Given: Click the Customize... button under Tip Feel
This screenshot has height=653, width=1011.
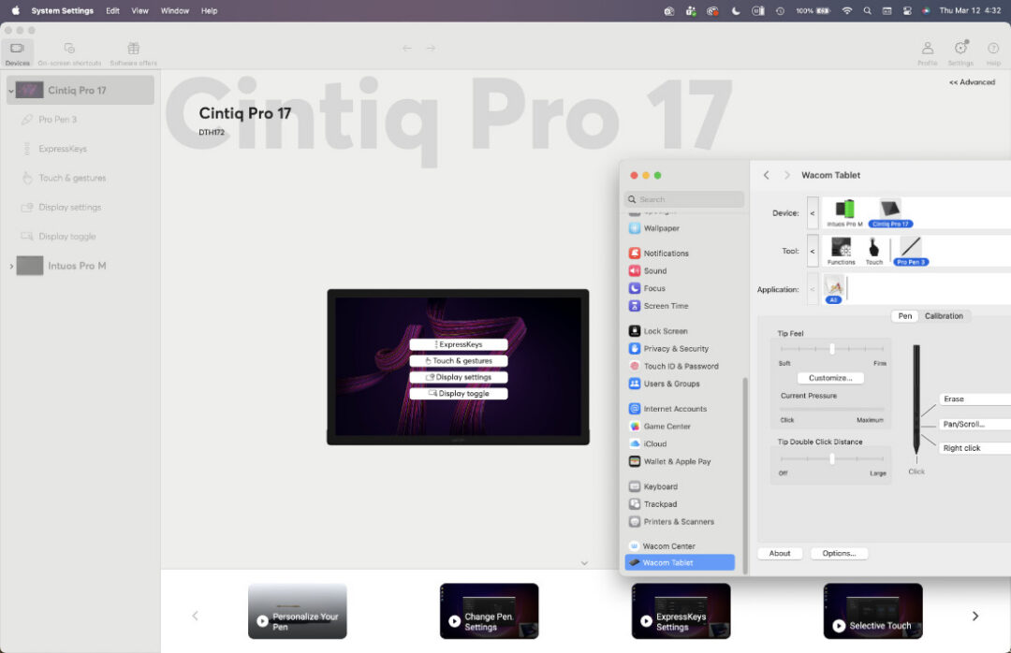Looking at the screenshot, I should [x=830, y=378].
